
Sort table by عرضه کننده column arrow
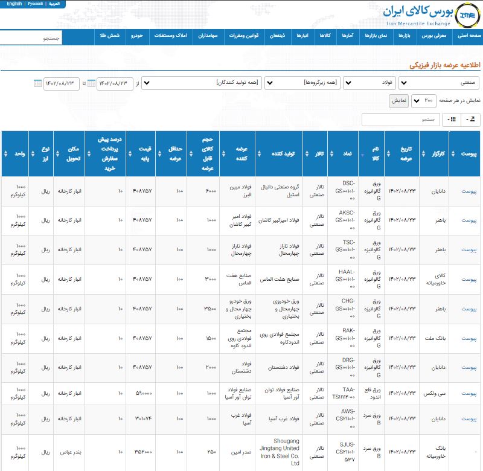[223, 153]
